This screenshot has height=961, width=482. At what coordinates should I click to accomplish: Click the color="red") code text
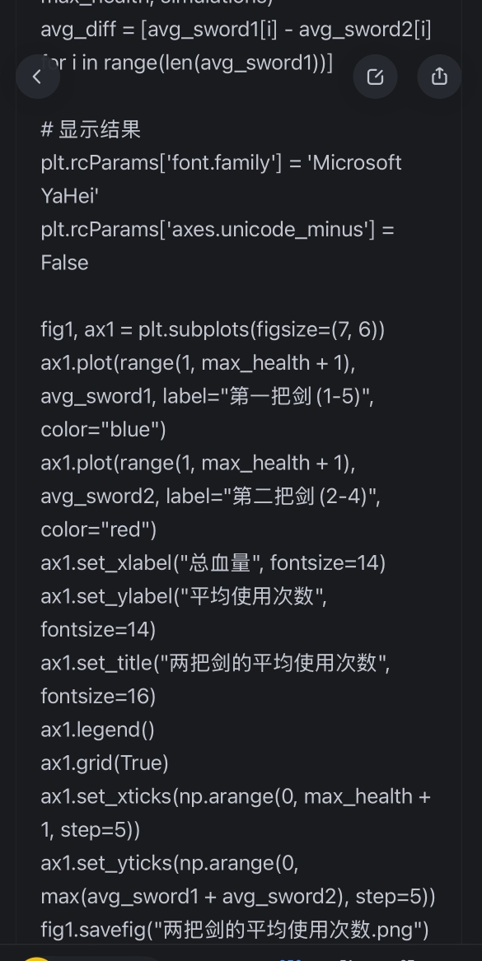click(99, 529)
